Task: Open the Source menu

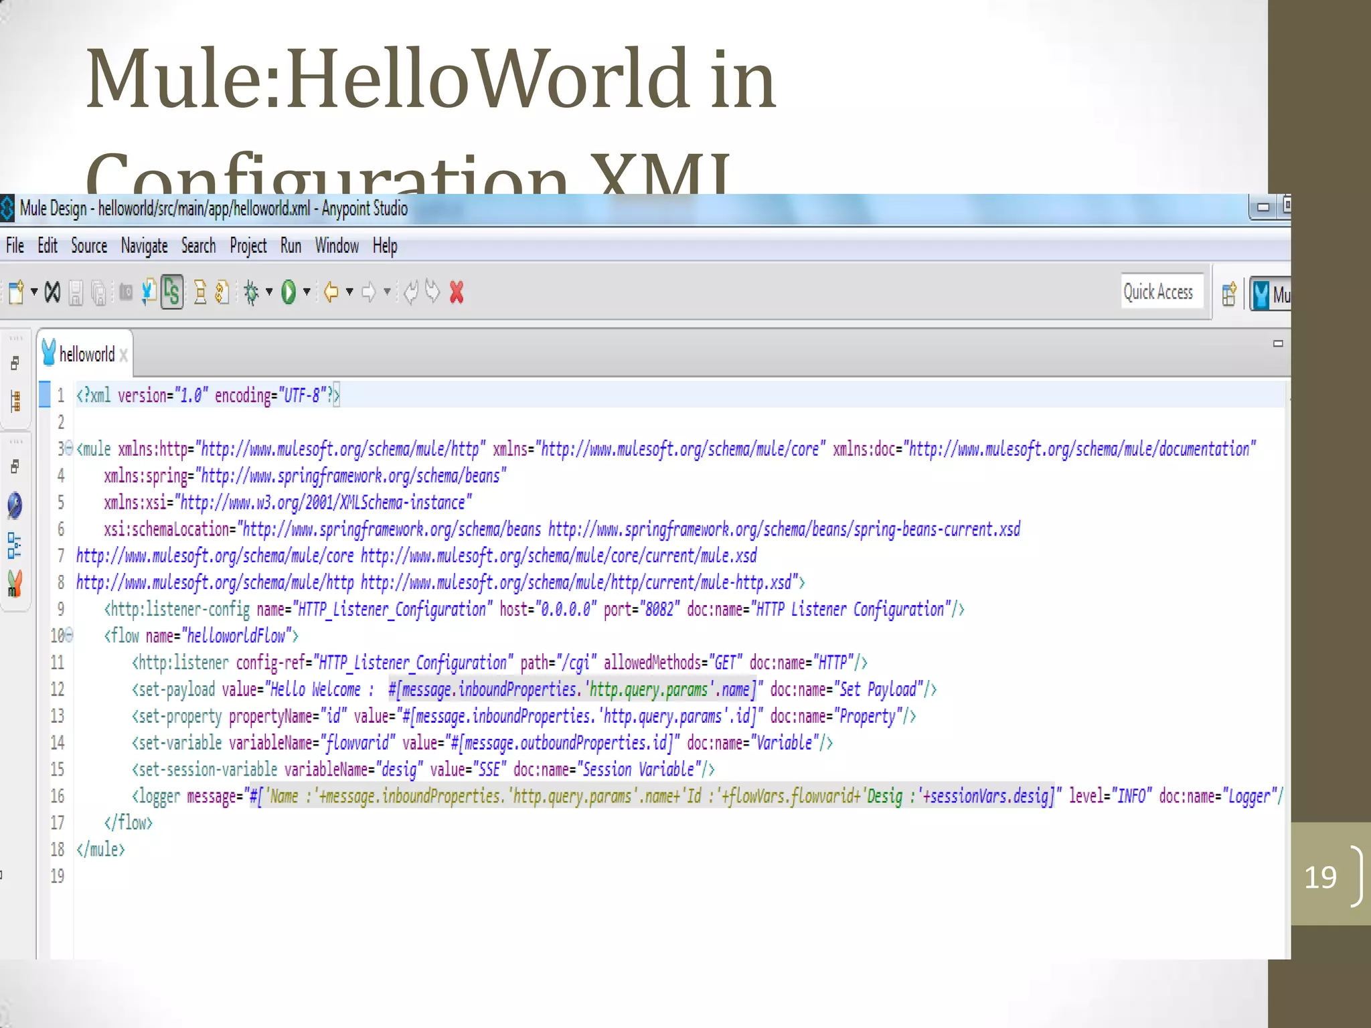Action: [89, 246]
